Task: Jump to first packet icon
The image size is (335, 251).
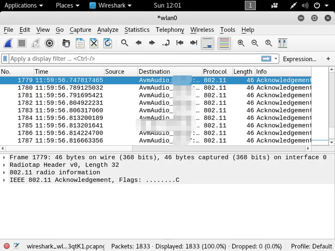Action: (x=180, y=43)
